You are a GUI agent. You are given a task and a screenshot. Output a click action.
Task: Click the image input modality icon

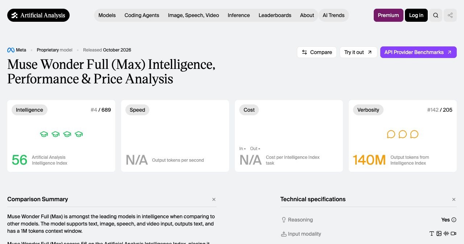pos(439,234)
